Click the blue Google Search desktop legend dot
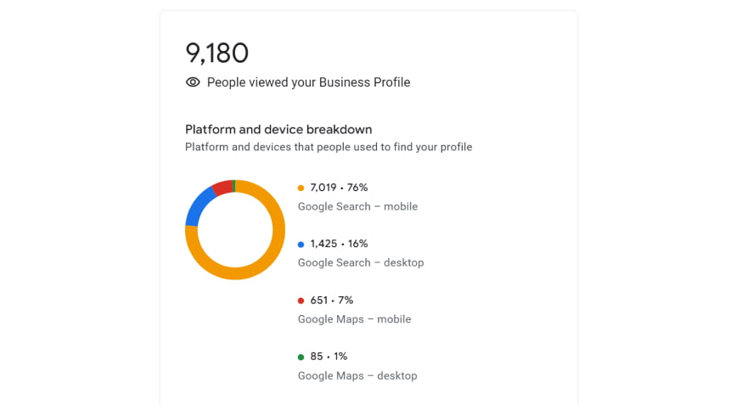Viewport: 736px width, 405px height. point(301,245)
